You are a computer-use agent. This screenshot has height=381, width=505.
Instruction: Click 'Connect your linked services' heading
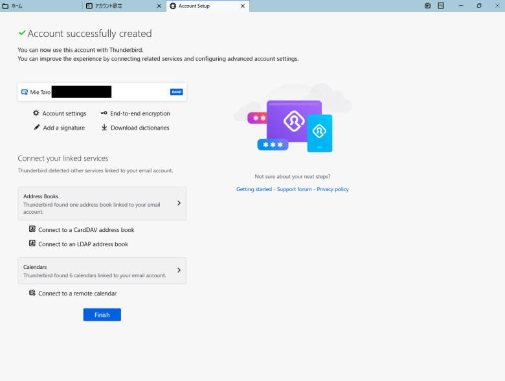pos(63,158)
